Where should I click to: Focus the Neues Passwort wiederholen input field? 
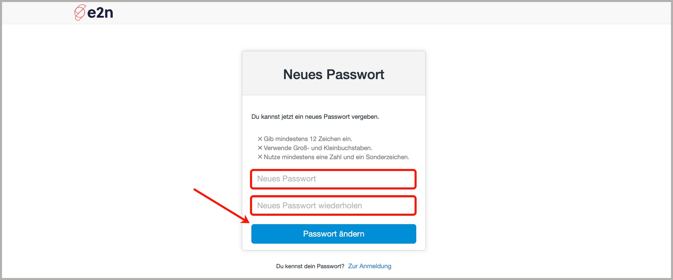coord(333,205)
